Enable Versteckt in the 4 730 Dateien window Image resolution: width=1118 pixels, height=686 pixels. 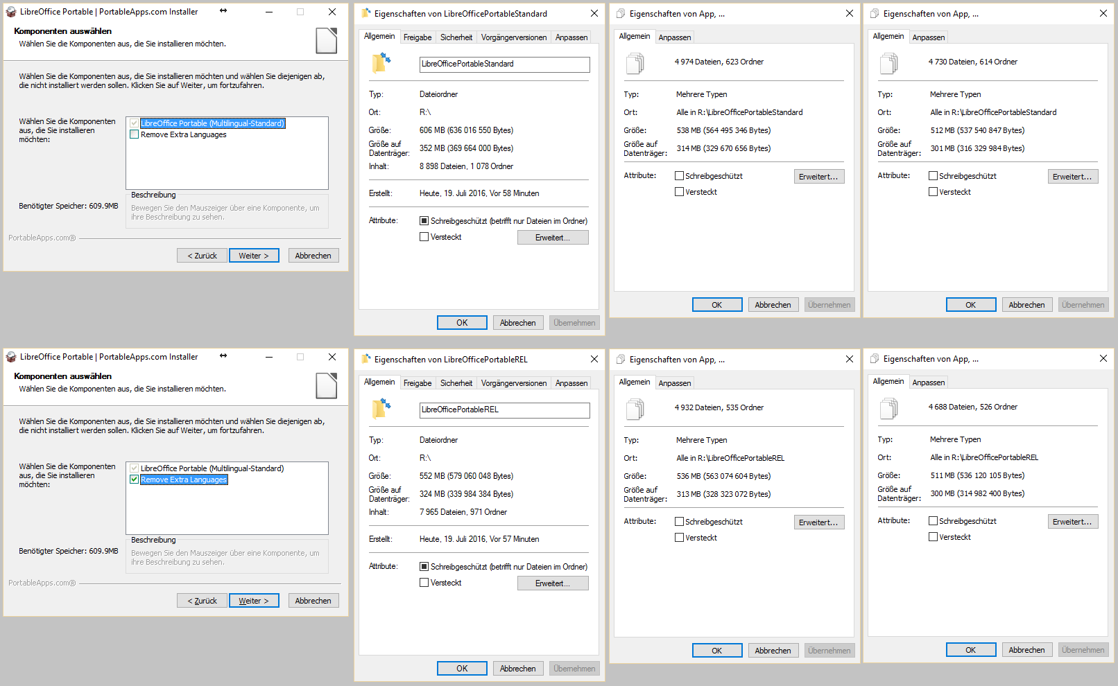pyautogui.click(x=933, y=192)
